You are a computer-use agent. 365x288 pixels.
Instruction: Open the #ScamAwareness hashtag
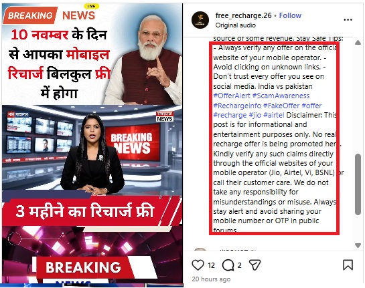point(281,96)
